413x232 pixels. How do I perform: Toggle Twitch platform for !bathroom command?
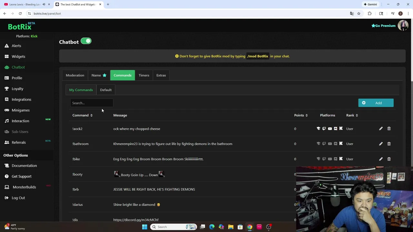click(324, 144)
